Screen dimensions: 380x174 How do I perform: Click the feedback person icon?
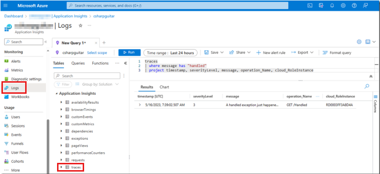click(x=365, y=6)
